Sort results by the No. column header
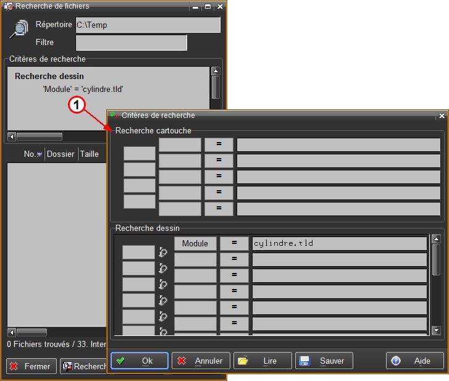The image size is (449, 381). click(x=32, y=154)
